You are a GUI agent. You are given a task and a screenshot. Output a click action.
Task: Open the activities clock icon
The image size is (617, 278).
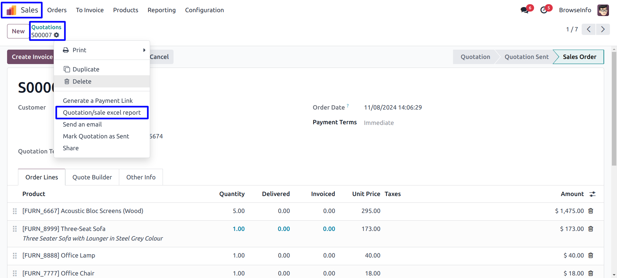tap(544, 10)
